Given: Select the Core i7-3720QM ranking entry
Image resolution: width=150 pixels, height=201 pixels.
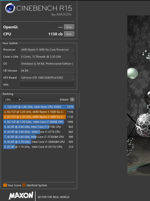Looking at the screenshot, I should click(x=39, y=137).
